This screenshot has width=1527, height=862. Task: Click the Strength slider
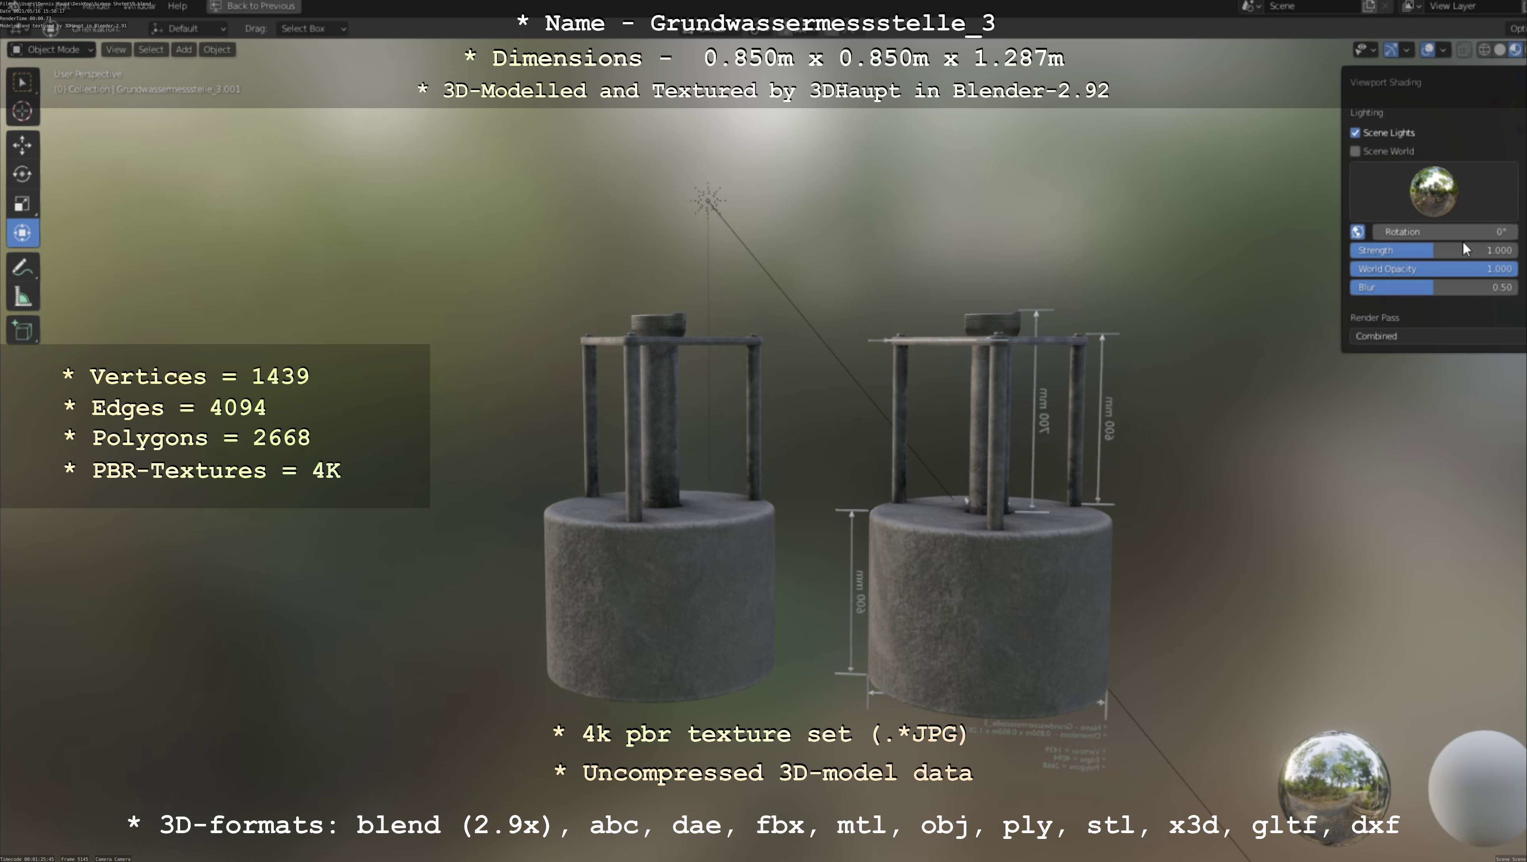(1434, 250)
